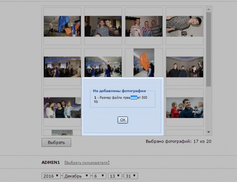Viewport: 237px width, 182px height.
Task: Click the gallery scrollbar down arrow
Action: point(209,132)
